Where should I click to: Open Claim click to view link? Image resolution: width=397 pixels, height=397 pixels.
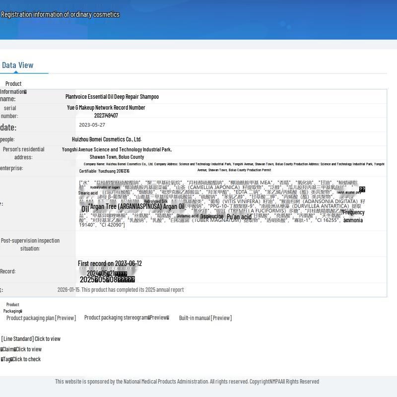tap(21, 349)
